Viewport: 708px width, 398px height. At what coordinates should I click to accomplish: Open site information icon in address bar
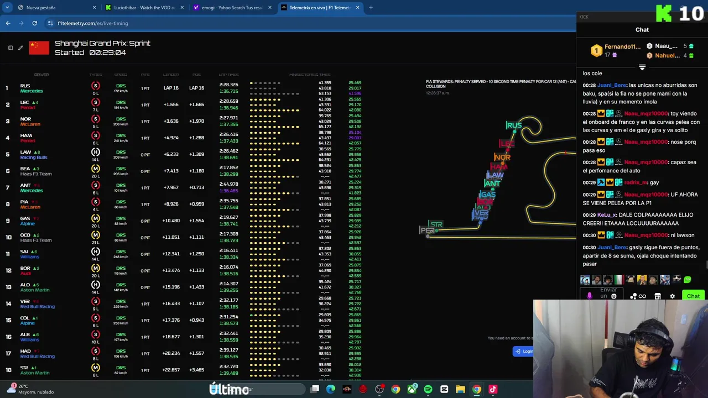coord(50,23)
